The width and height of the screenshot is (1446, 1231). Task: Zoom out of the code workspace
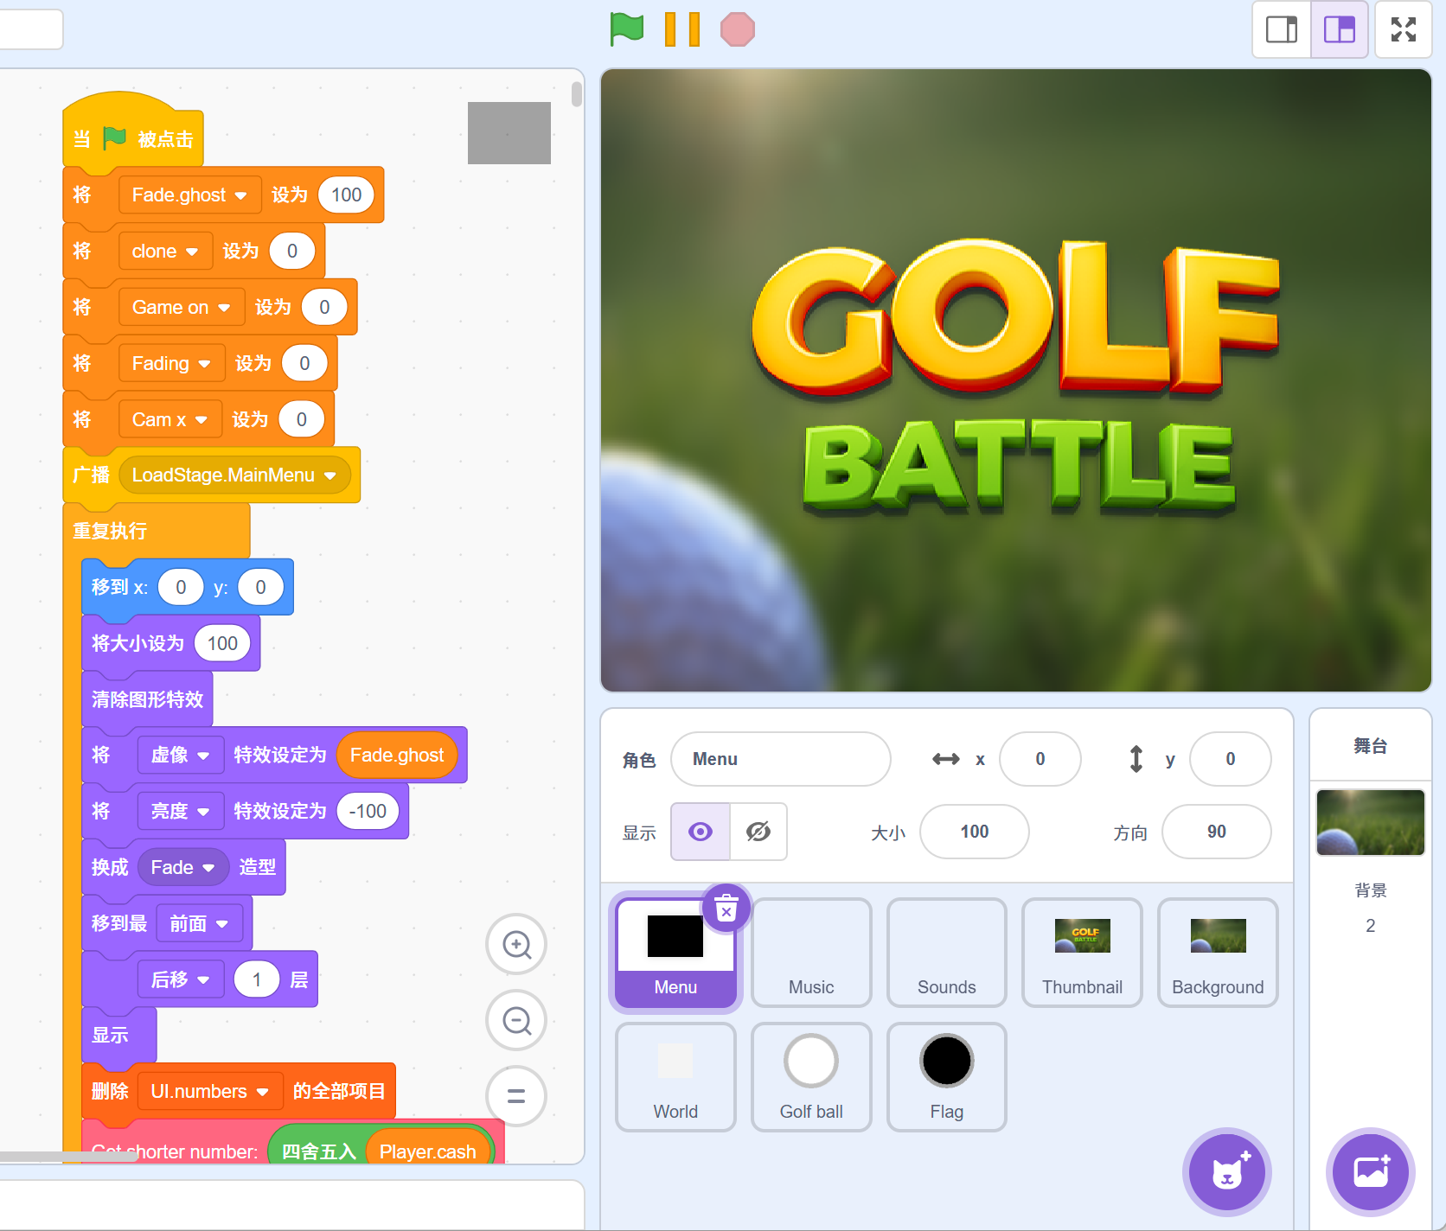click(x=516, y=1021)
